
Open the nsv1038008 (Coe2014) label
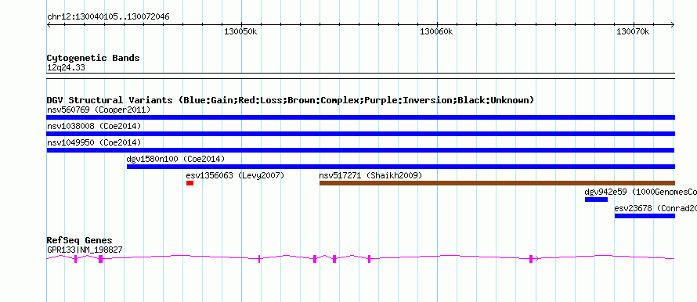[x=94, y=126]
